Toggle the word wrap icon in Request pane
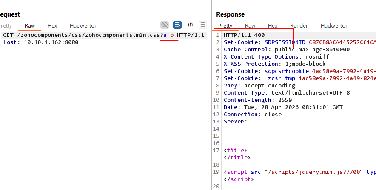This screenshot has width=376, height=190. point(177,25)
